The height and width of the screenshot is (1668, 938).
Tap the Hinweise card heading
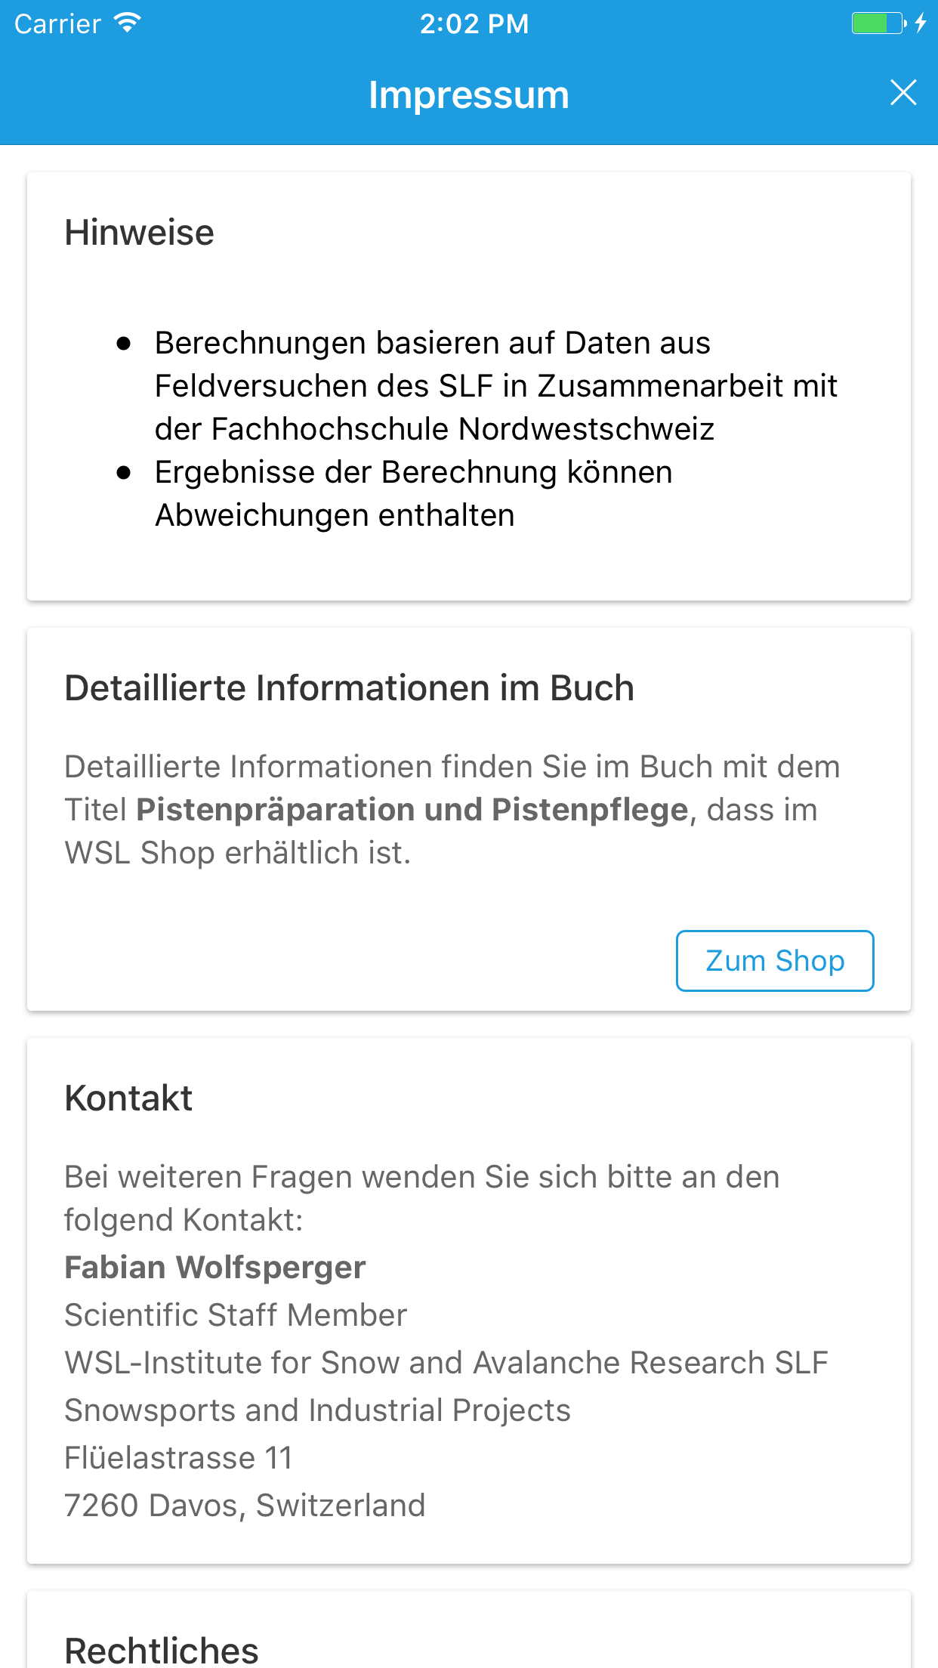coord(140,233)
